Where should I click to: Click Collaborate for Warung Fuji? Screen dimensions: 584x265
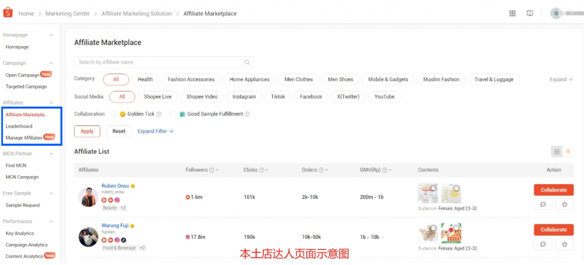554,230
